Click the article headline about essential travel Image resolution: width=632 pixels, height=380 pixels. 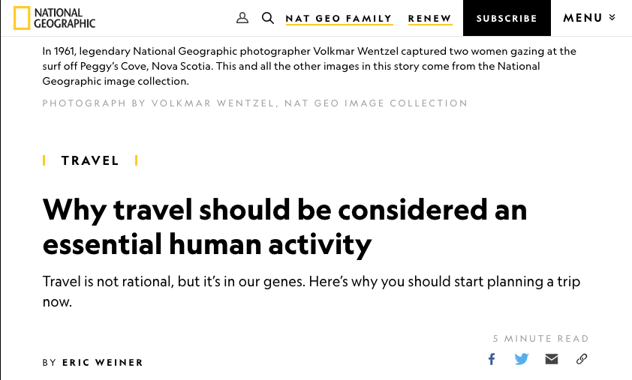click(284, 226)
